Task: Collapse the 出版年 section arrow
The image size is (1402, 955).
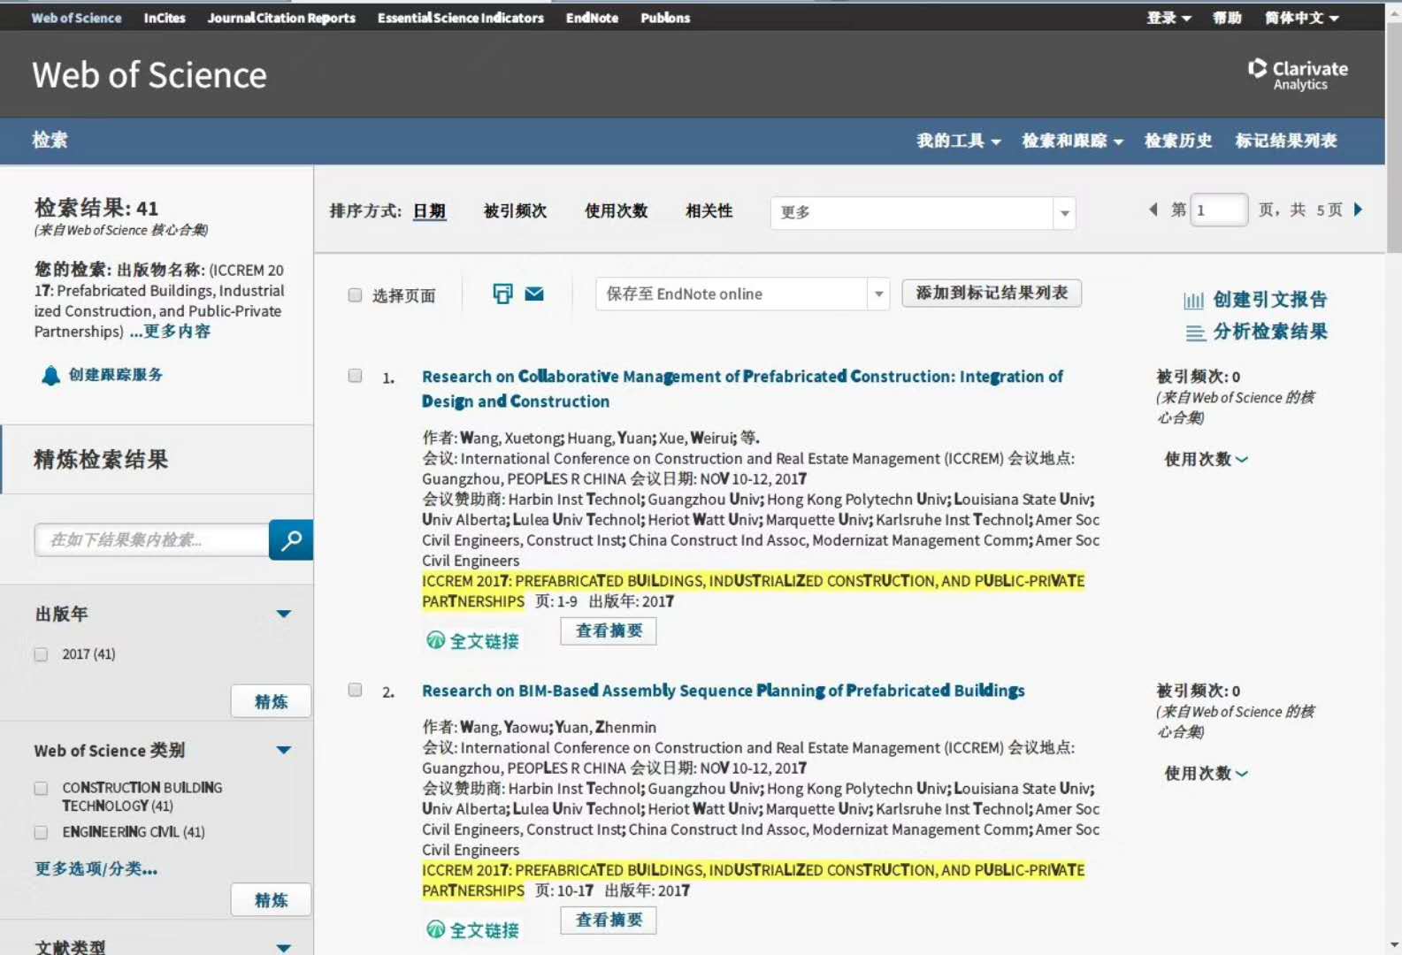Action: point(283,614)
